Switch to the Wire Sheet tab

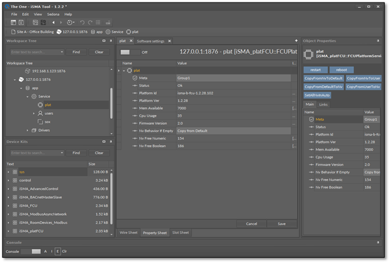point(128,233)
